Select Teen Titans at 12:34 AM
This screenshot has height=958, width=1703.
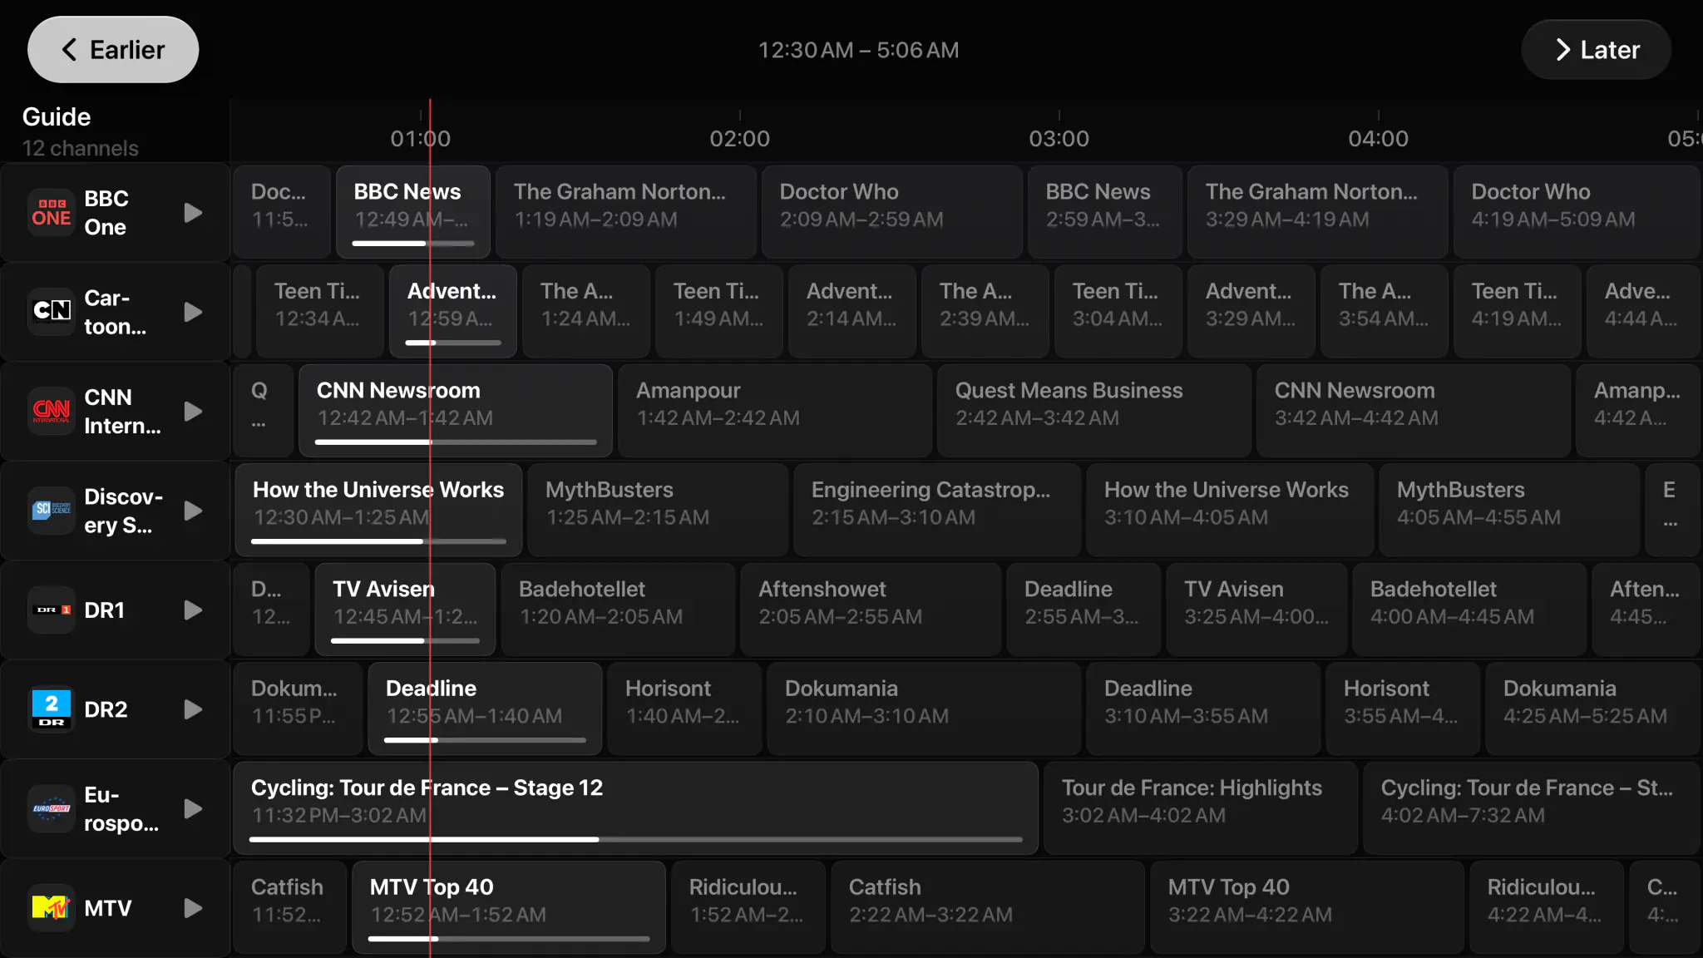pos(320,311)
